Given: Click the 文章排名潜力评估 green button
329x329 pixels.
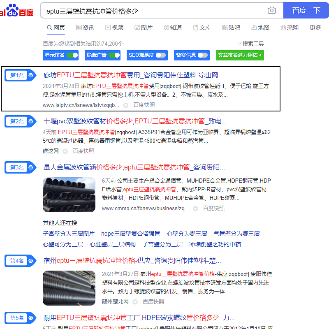Looking at the screenshot, I should pyautogui.click(x=240, y=55).
